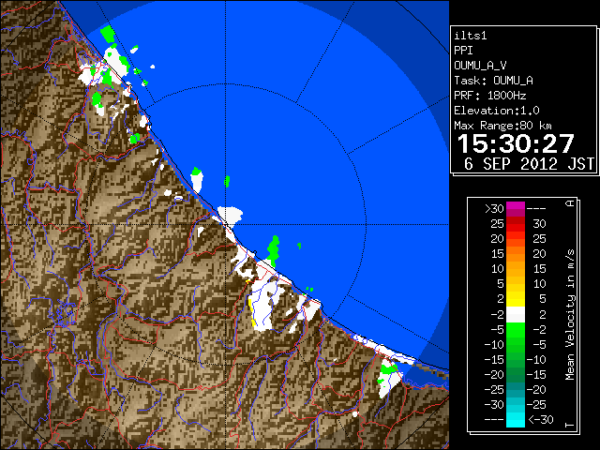Select the '-30' label left of color bar
Image resolution: width=600 pixels, height=450 pixels.
pyautogui.click(x=494, y=404)
